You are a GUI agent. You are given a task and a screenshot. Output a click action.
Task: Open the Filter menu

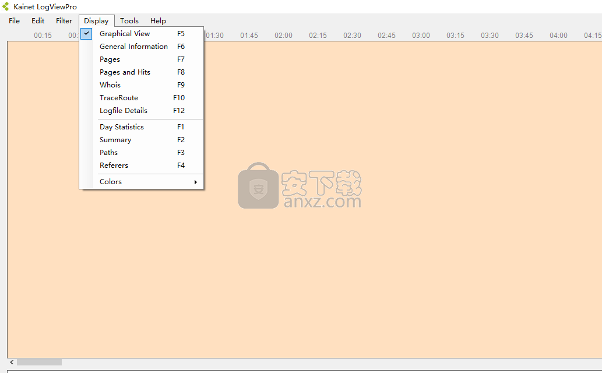tap(64, 21)
